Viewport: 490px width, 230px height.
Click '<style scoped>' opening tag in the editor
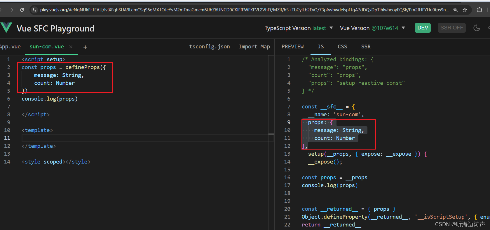pyautogui.click(x=43, y=162)
